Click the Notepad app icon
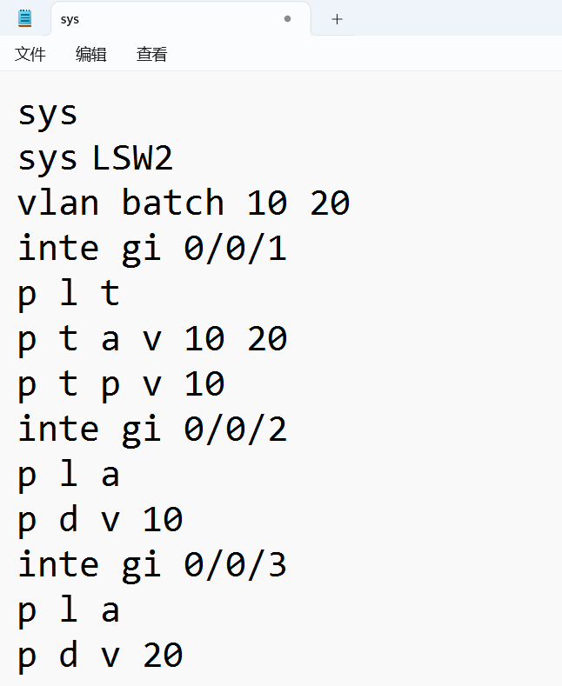Viewport: 562px width, 686px height. [24, 18]
